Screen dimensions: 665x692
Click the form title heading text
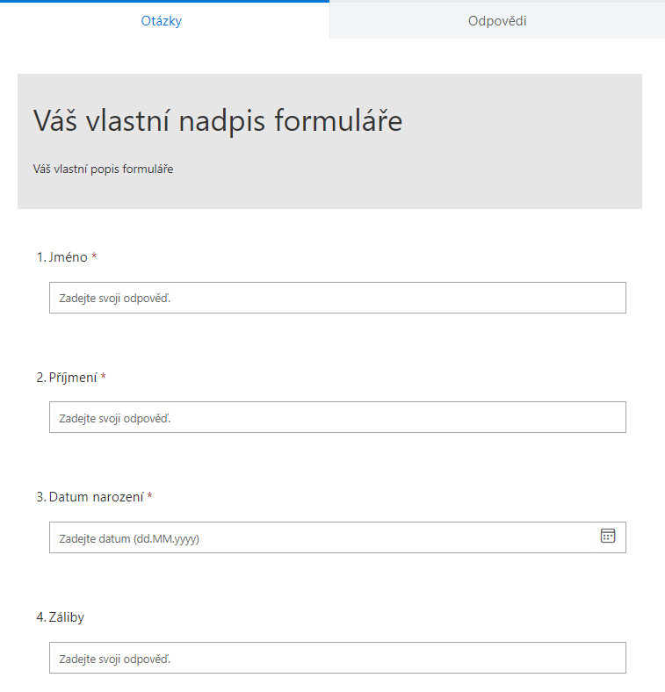(x=218, y=121)
